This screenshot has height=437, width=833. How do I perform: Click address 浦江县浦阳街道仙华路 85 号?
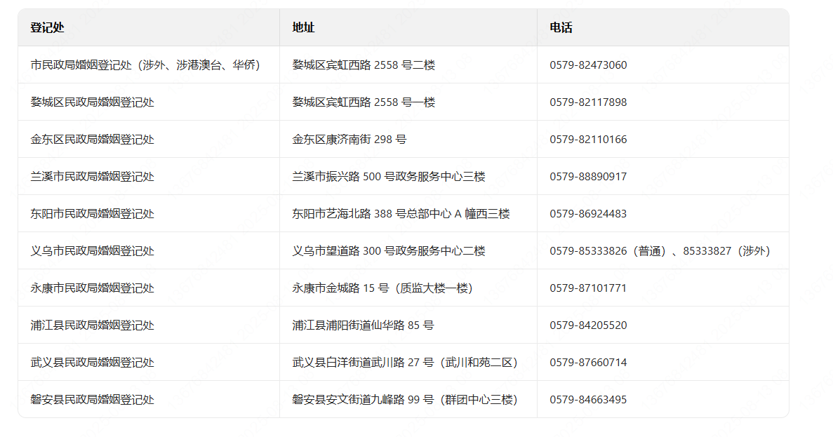point(363,325)
